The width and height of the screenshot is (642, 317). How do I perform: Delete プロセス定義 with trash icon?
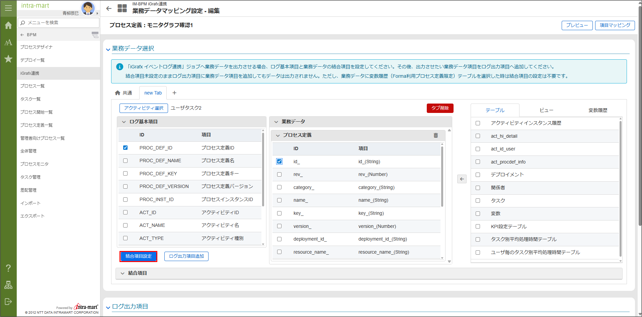point(435,135)
